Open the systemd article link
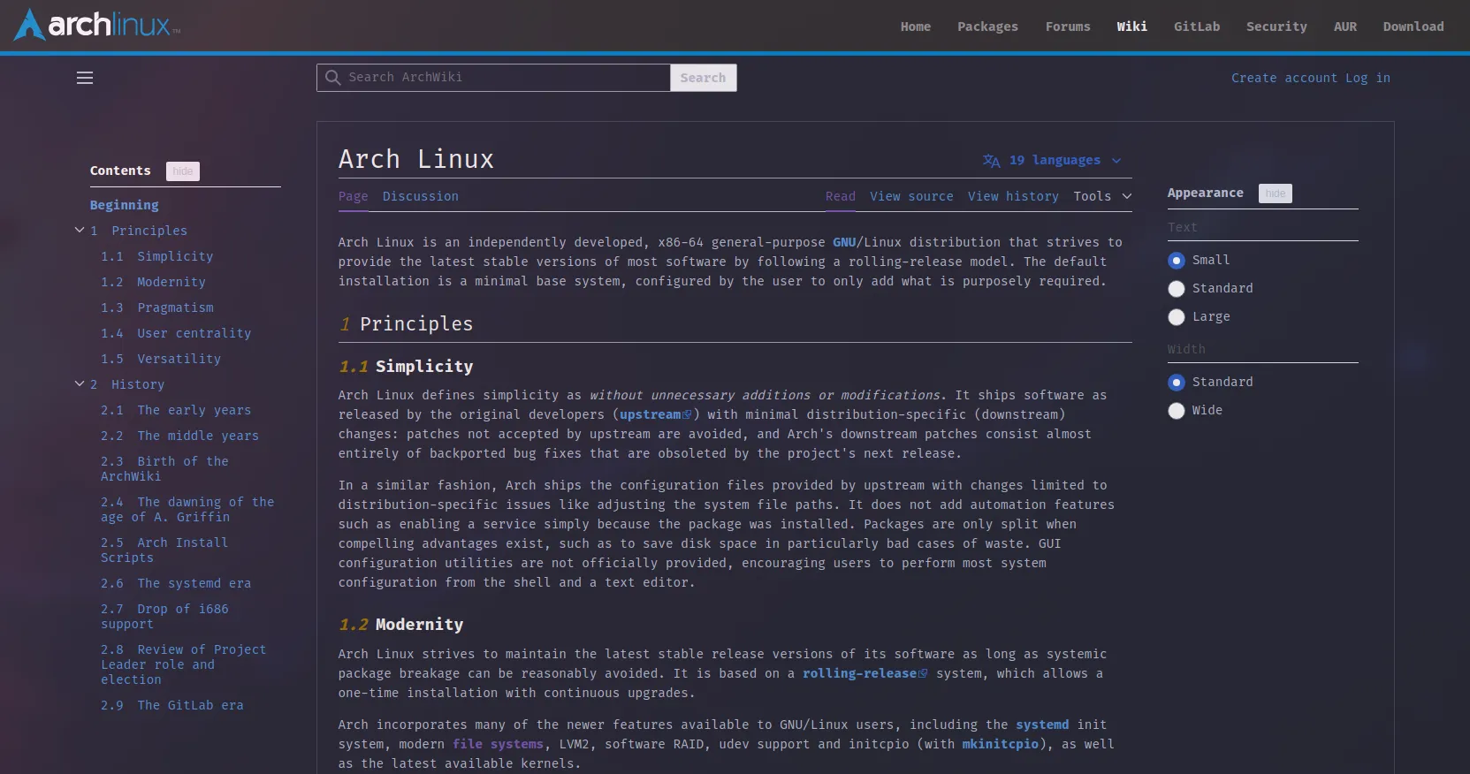Screen dimensions: 1470x774 [1042, 725]
